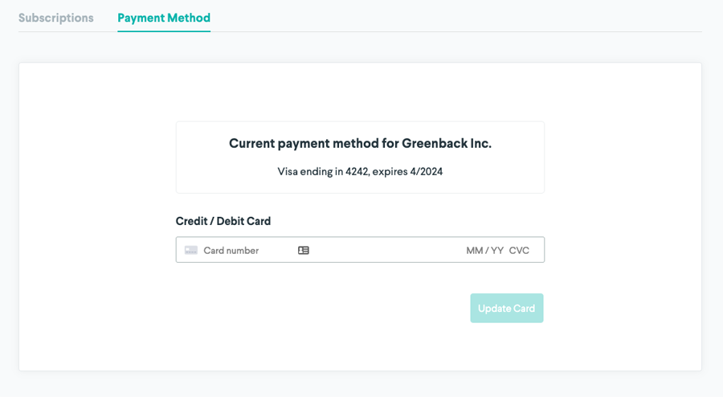Click empty middle of the card input box
The height and width of the screenshot is (397, 723).
tap(386, 251)
